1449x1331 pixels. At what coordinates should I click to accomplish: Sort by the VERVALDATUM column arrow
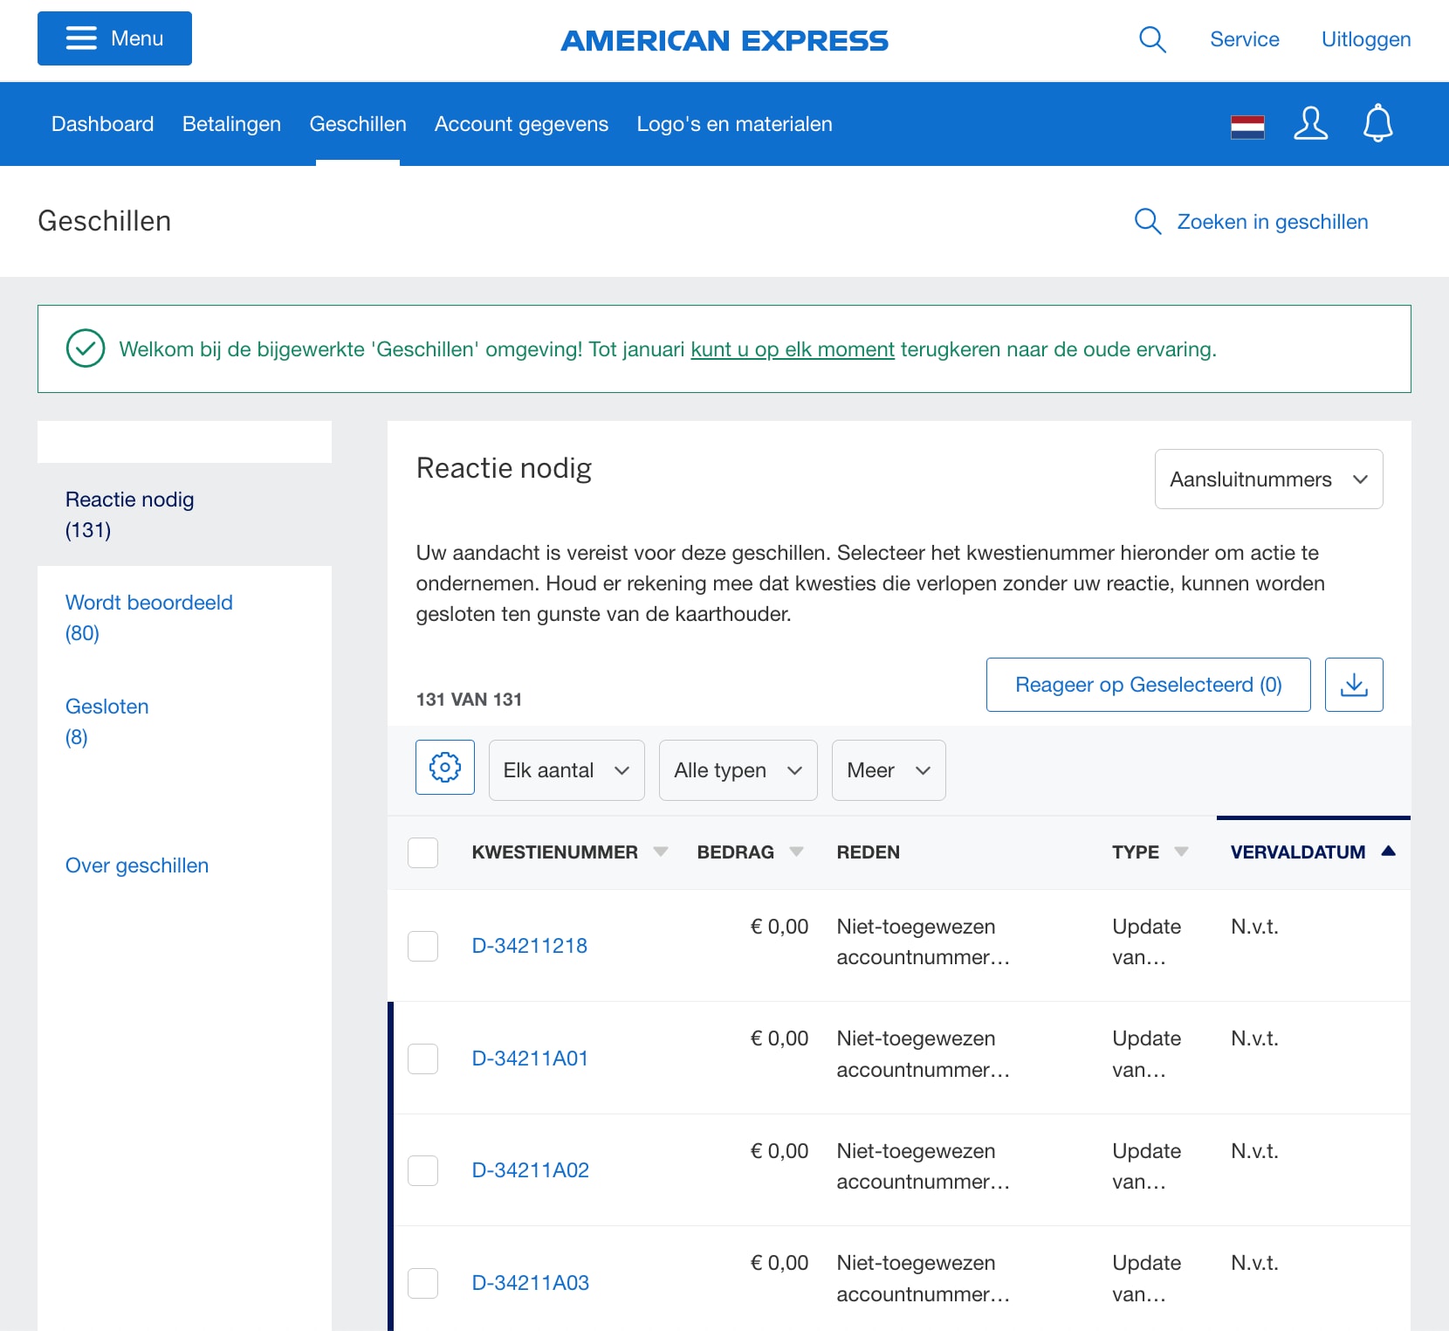(x=1390, y=850)
